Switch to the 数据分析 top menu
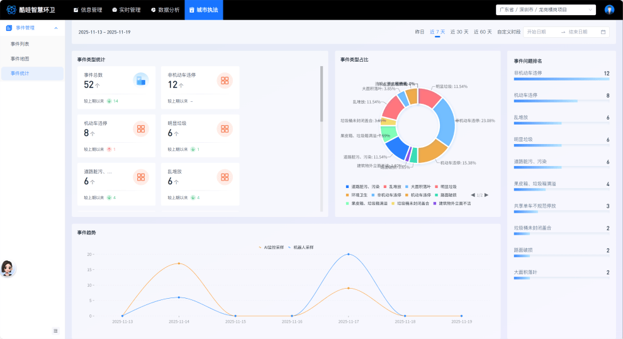This screenshot has height=339, width=623. (165, 9)
